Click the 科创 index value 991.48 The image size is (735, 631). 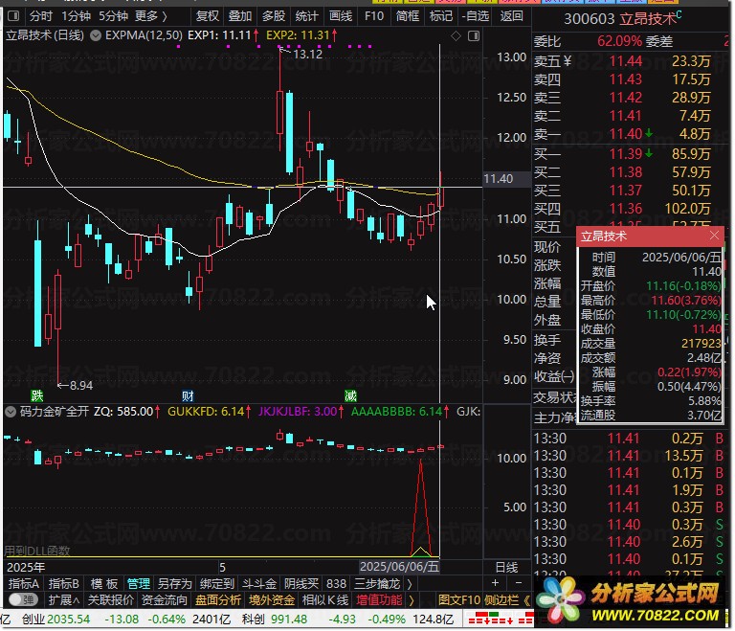point(289,620)
